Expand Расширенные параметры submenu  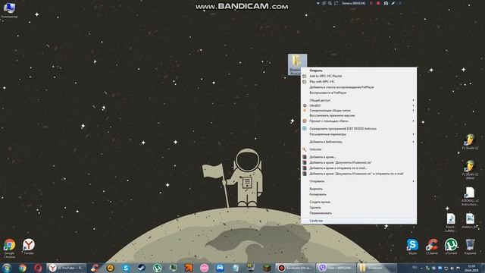point(358,134)
